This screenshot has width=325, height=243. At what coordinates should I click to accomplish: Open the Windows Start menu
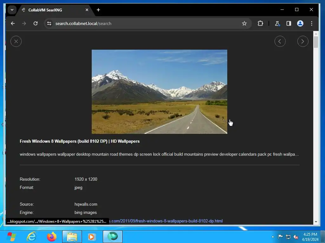12,237
